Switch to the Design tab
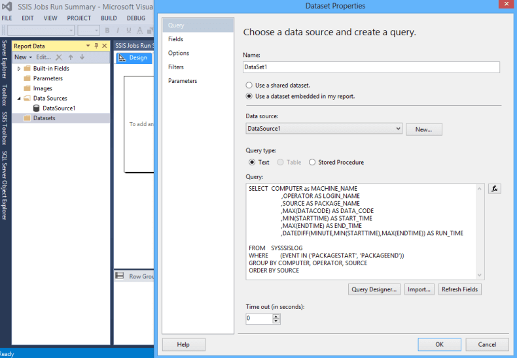This screenshot has width=517, height=358. (134, 58)
